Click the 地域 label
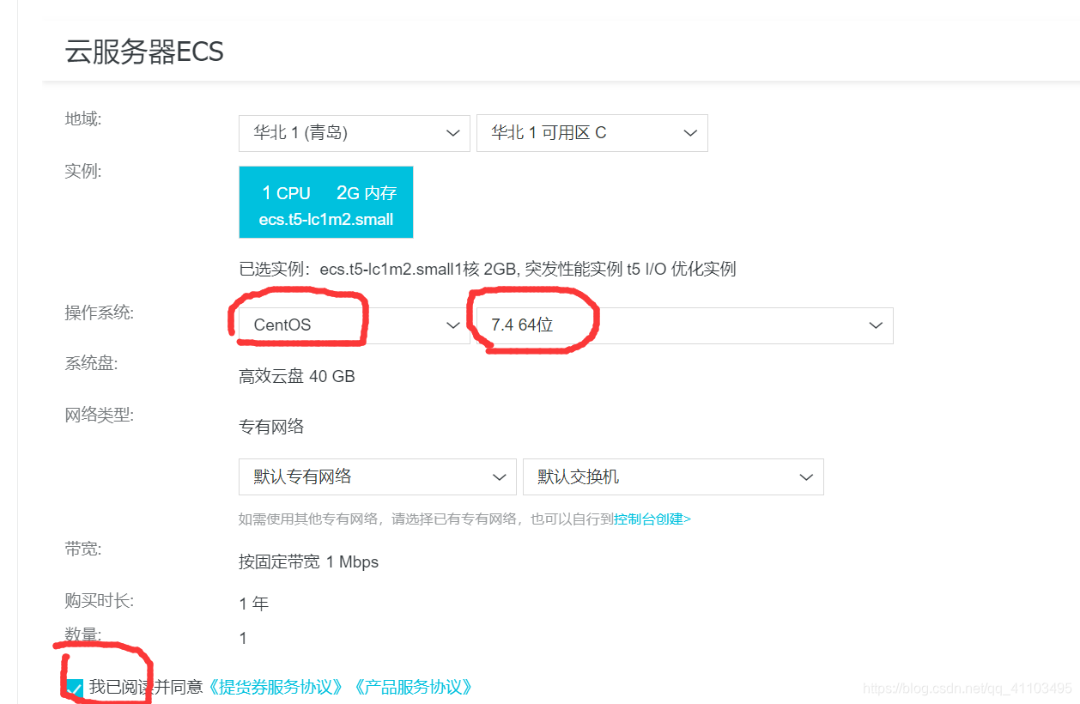 pyautogui.click(x=83, y=118)
